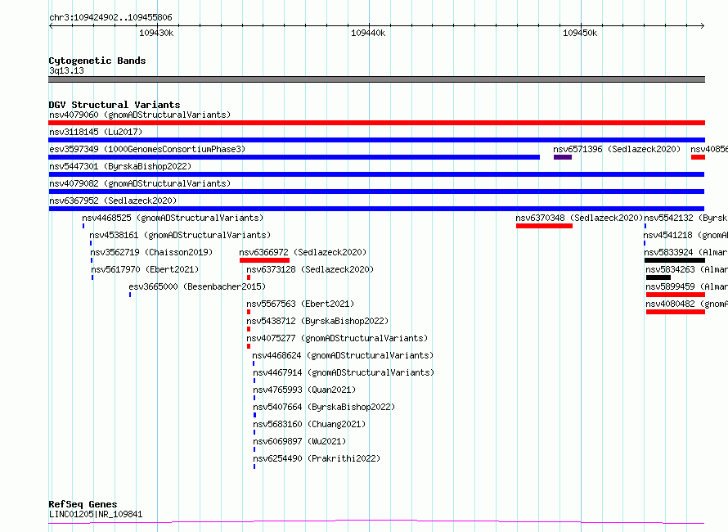Click nsv4075277 gnomAD variant label

(x=337, y=338)
